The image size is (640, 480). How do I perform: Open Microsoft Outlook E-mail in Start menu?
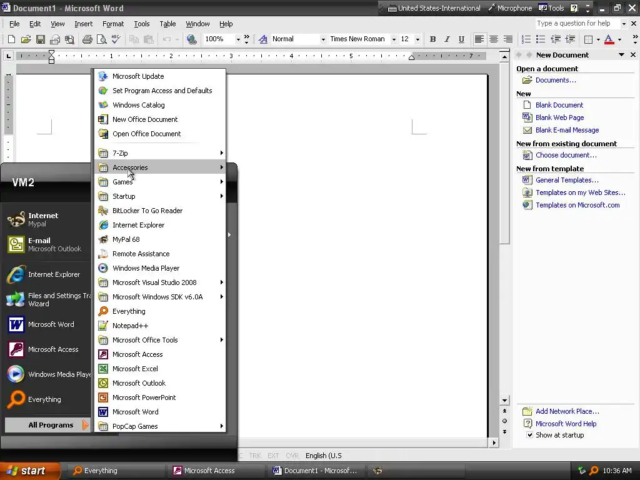coord(47,244)
